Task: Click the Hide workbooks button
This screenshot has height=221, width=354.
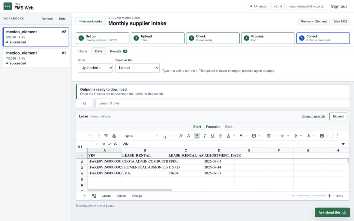Action: point(91,22)
